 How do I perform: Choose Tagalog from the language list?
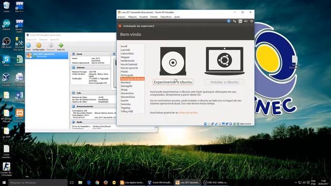click(x=125, y=108)
